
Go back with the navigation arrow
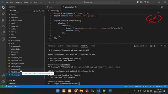coord(50,2)
